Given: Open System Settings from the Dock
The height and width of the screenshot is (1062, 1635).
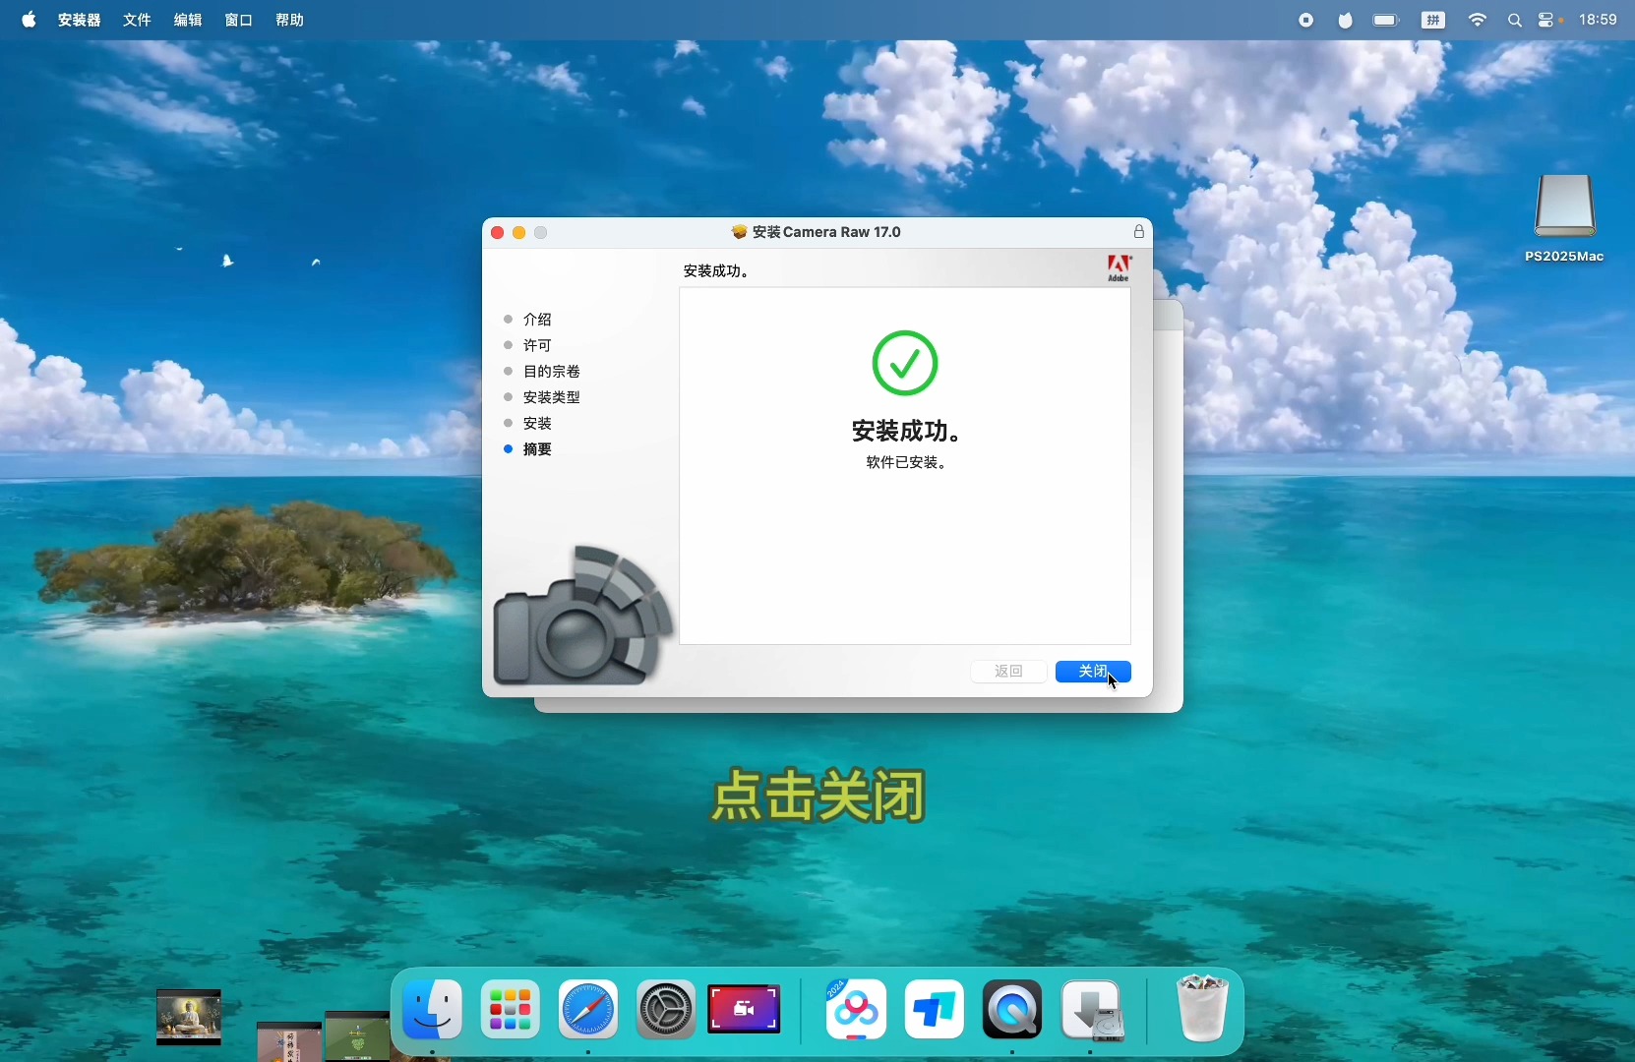Looking at the screenshot, I should (x=666, y=1011).
